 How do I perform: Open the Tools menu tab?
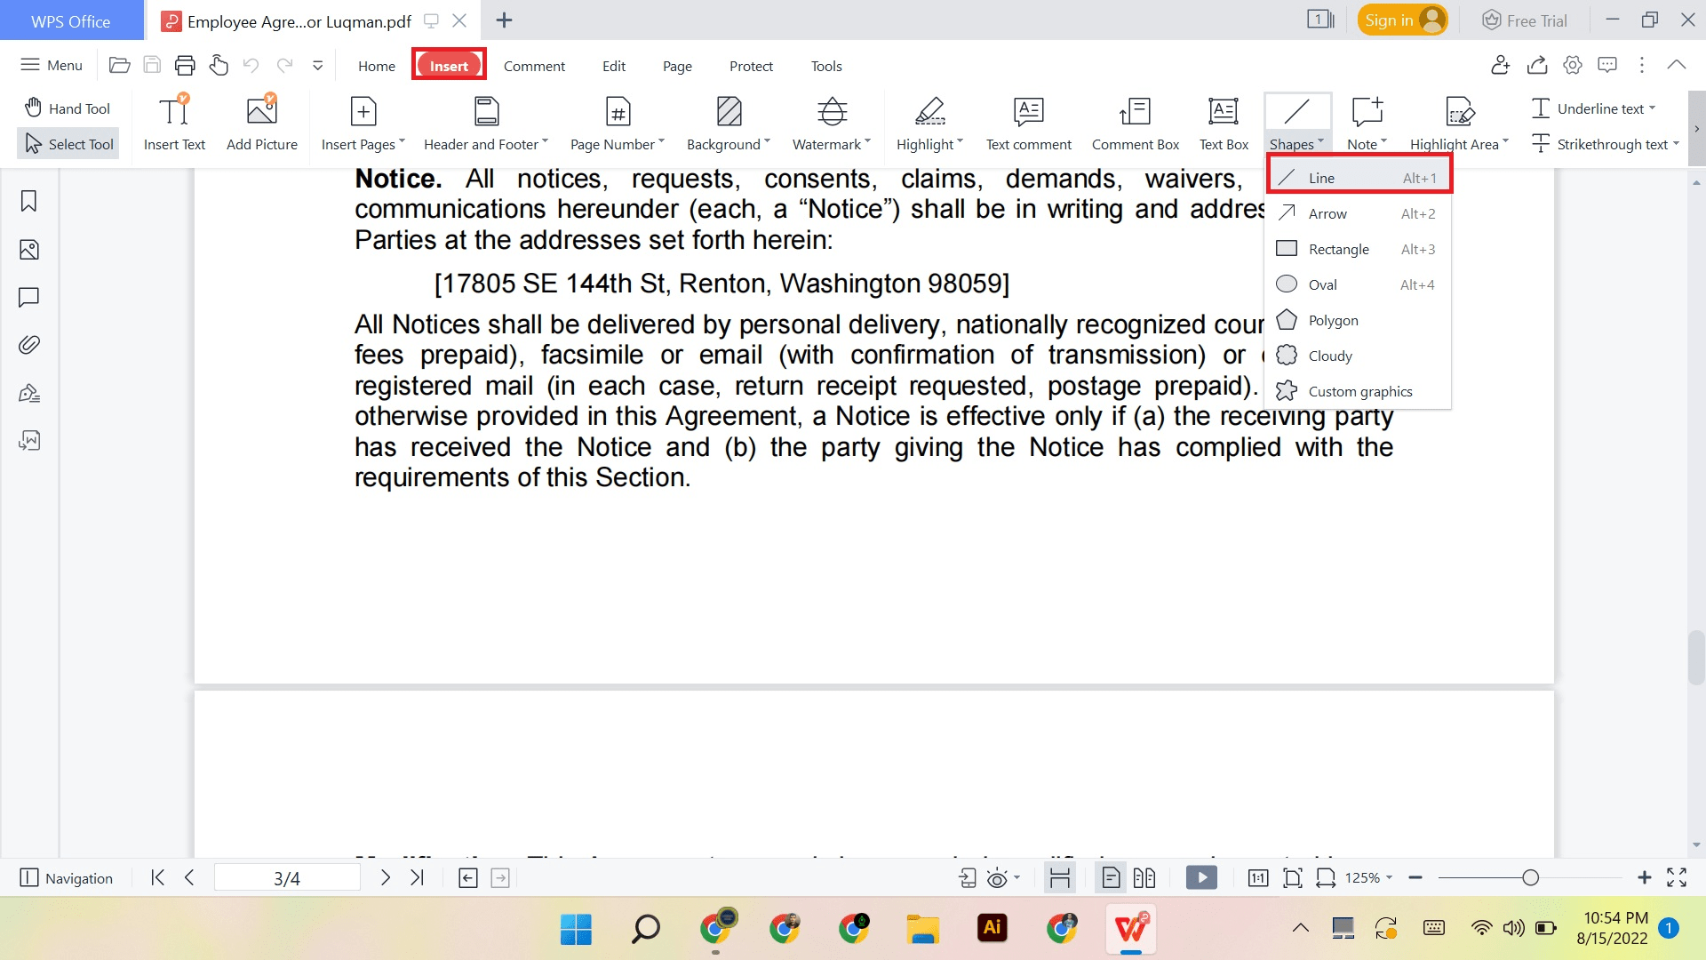pos(825,66)
